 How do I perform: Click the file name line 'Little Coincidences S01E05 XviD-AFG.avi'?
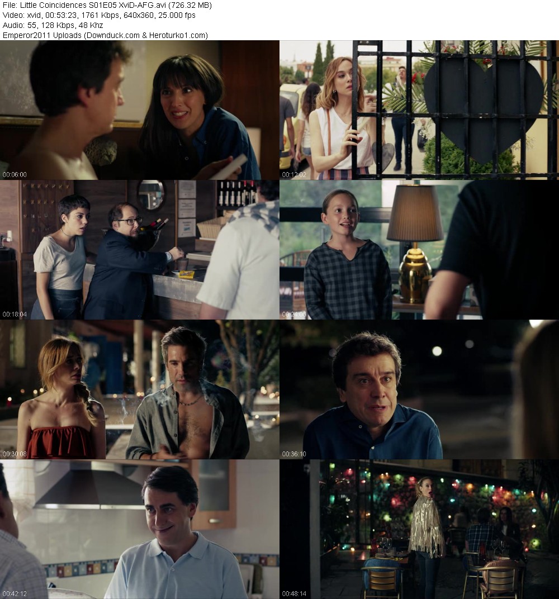pos(107,6)
